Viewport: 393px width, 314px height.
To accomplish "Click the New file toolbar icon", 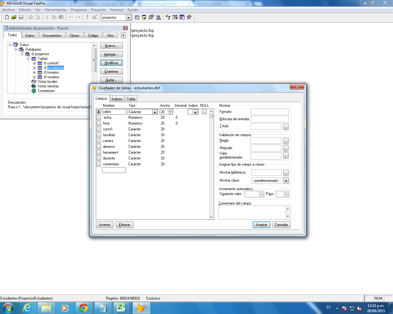I will [7, 17].
